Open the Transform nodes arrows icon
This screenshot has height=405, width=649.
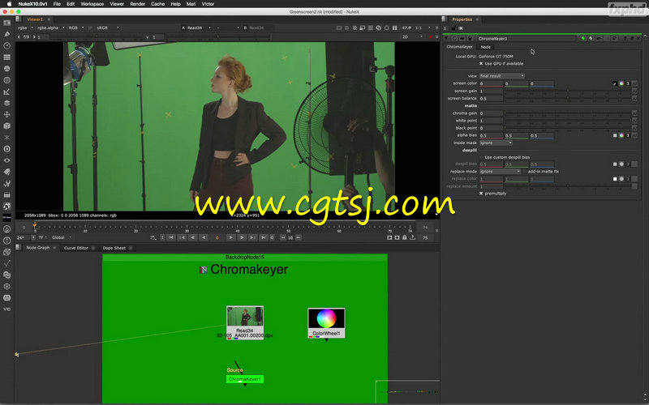(6, 114)
